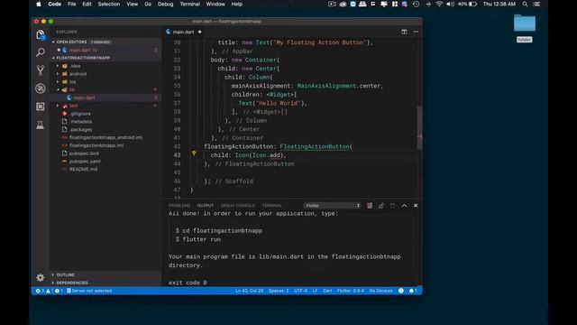Image resolution: width=577 pixels, height=325 pixels.
Task: Change encoding via UTF-8 status item
Action: pos(300,291)
